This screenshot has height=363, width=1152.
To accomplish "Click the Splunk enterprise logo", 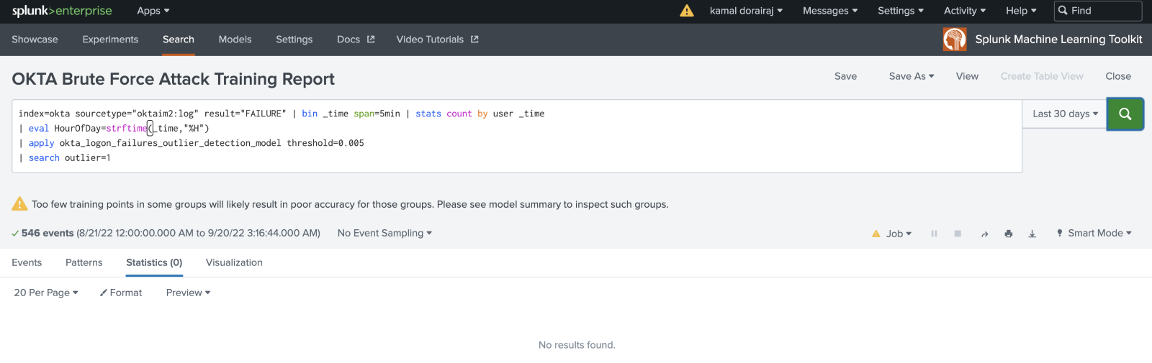I will (62, 11).
